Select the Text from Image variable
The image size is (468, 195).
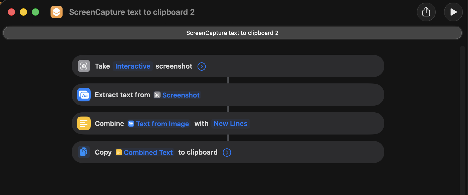[159, 124]
